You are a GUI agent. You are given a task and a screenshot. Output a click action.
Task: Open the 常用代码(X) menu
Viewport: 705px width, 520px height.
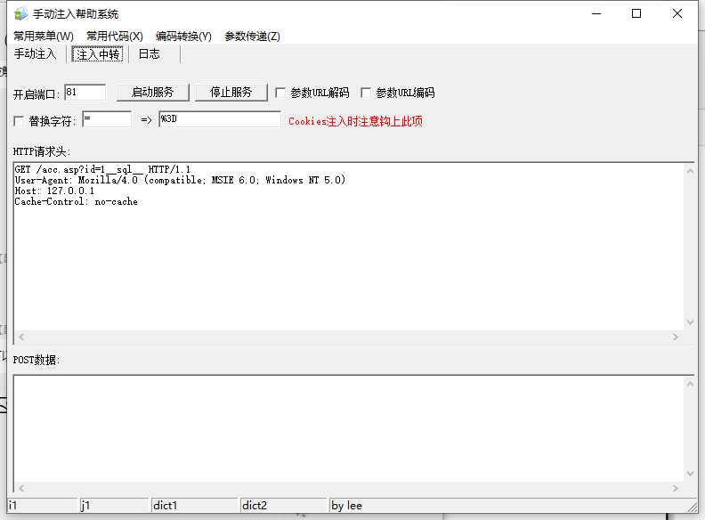click(115, 36)
